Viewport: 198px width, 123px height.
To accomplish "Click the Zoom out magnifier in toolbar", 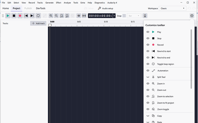I will pos(57,16).
